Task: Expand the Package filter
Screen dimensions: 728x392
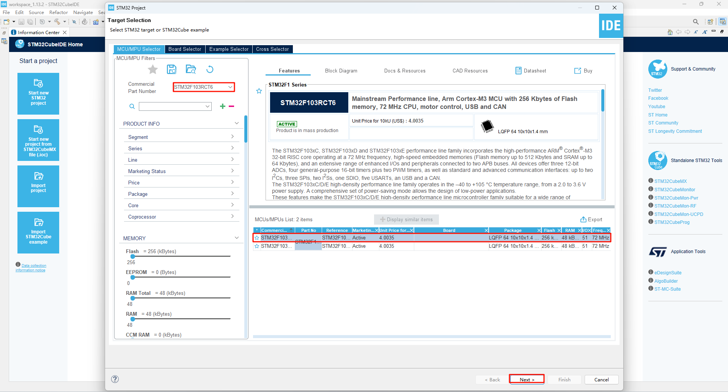Action: 233,194
